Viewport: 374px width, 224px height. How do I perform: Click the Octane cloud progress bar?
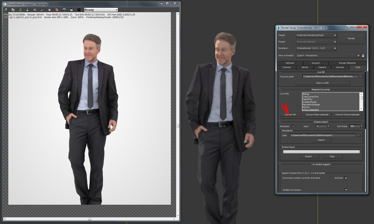point(321,152)
